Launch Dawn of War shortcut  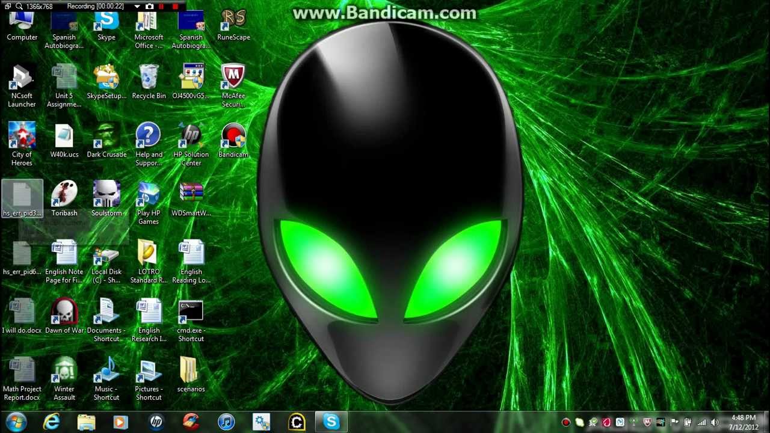pos(64,316)
